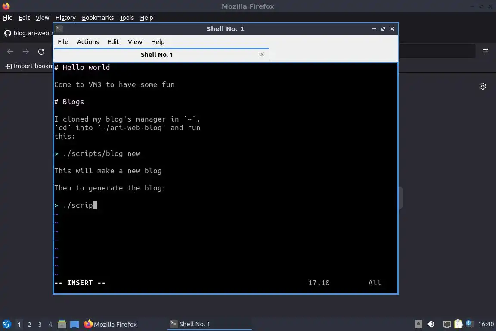This screenshot has width=496, height=331.
Task: Switch to workspace 4
Action: coord(50,325)
